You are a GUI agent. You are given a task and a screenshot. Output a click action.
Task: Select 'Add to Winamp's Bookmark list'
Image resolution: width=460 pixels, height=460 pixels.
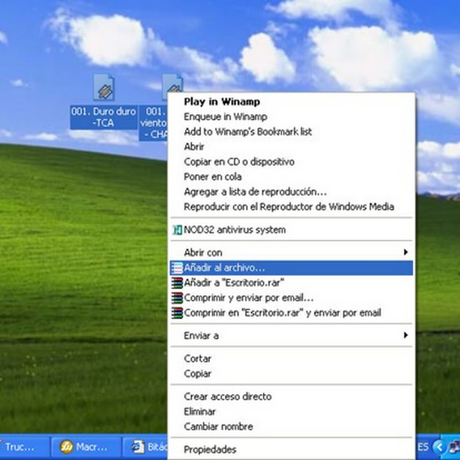point(292,132)
